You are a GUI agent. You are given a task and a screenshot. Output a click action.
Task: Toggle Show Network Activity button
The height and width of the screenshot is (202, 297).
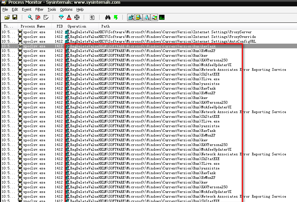pyautogui.click(x=147, y=17)
